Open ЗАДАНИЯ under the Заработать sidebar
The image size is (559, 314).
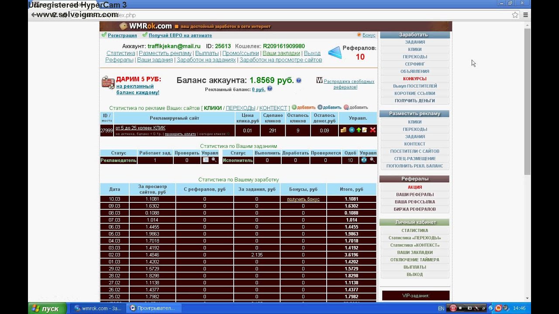tap(414, 42)
